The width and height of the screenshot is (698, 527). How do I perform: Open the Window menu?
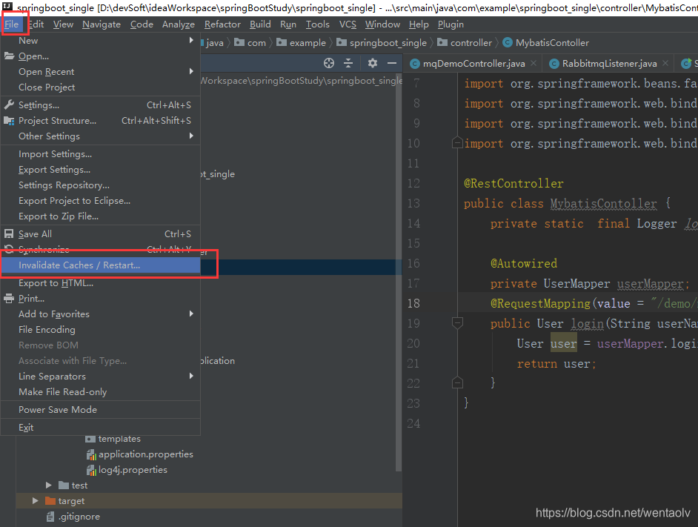pos(382,24)
